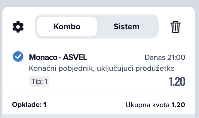Uncheck the Monaco - ASVEL selection
The width and height of the screenshot is (199, 118).
pos(18,57)
